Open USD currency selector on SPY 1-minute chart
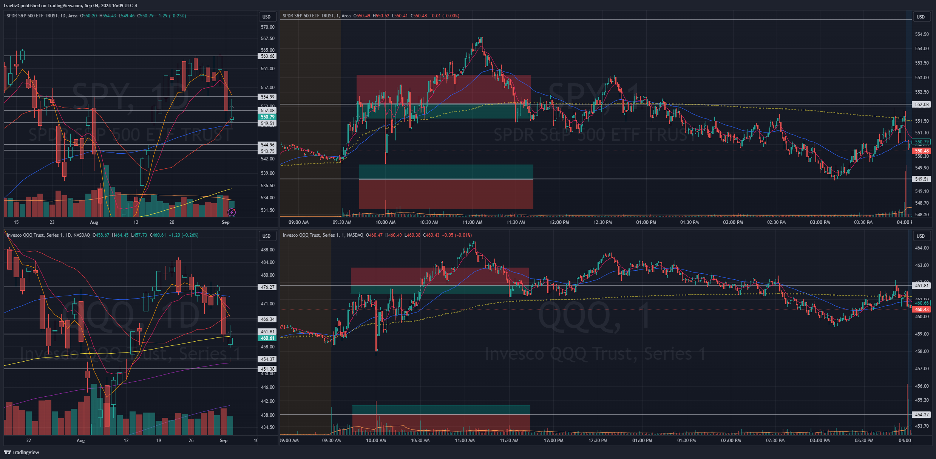Viewport: 936px width, 459px height. click(x=921, y=17)
